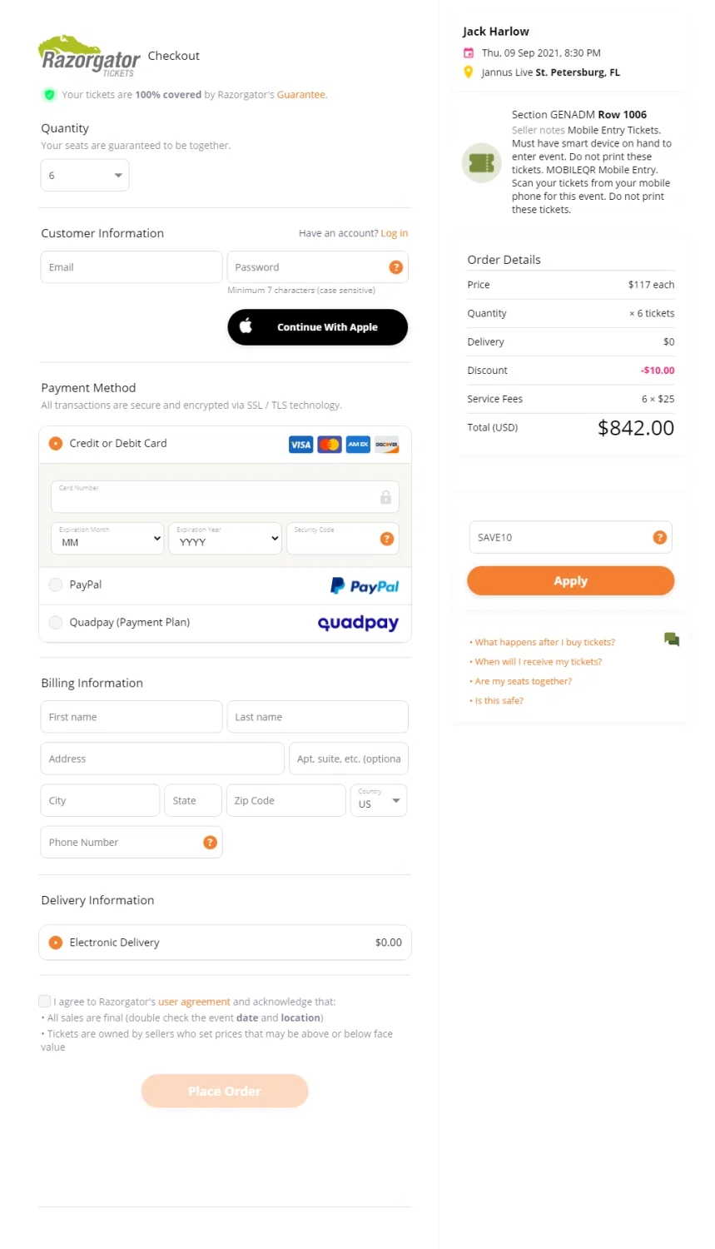Focus the Email input field

(x=132, y=267)
